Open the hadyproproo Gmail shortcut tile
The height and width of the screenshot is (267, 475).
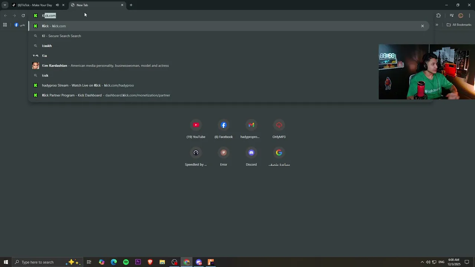click(251, 129)
